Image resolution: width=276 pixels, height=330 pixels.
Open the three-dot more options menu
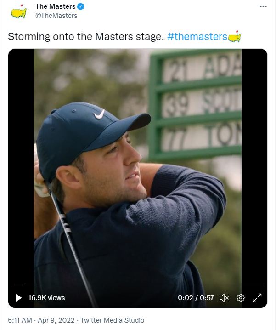point(263,7)
